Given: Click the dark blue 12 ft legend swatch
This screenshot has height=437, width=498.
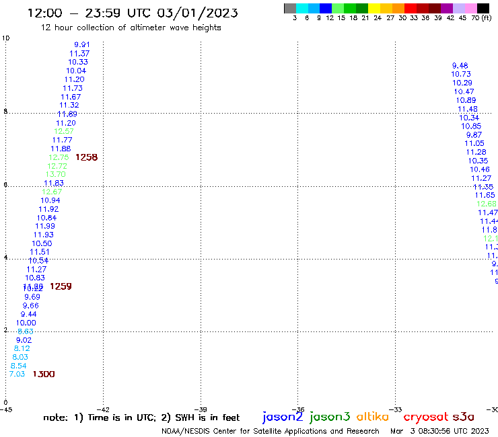Looking at the screenshot, I should tap(326, 8).
